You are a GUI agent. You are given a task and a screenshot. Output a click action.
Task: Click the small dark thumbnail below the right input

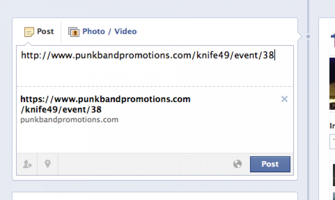tap(333, 175)
